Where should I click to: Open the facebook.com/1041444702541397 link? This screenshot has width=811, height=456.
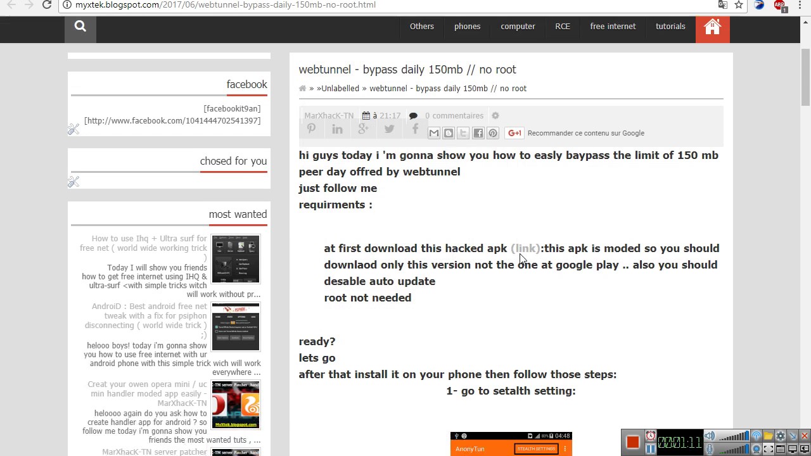click(172, 121)
